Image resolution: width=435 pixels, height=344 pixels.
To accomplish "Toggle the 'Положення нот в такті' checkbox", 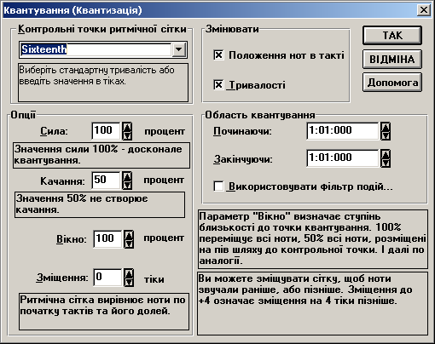I will (218, 54).
